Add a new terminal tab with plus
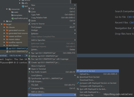 tap(27, 56)
